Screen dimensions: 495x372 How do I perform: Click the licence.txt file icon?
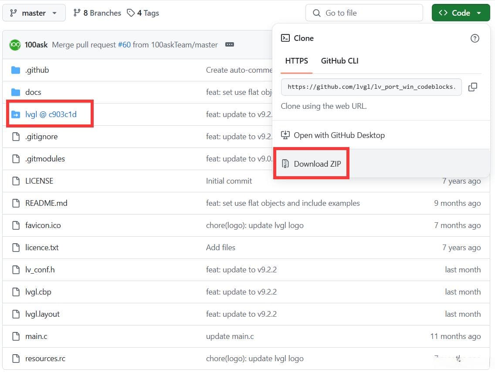tap(16, 248)
